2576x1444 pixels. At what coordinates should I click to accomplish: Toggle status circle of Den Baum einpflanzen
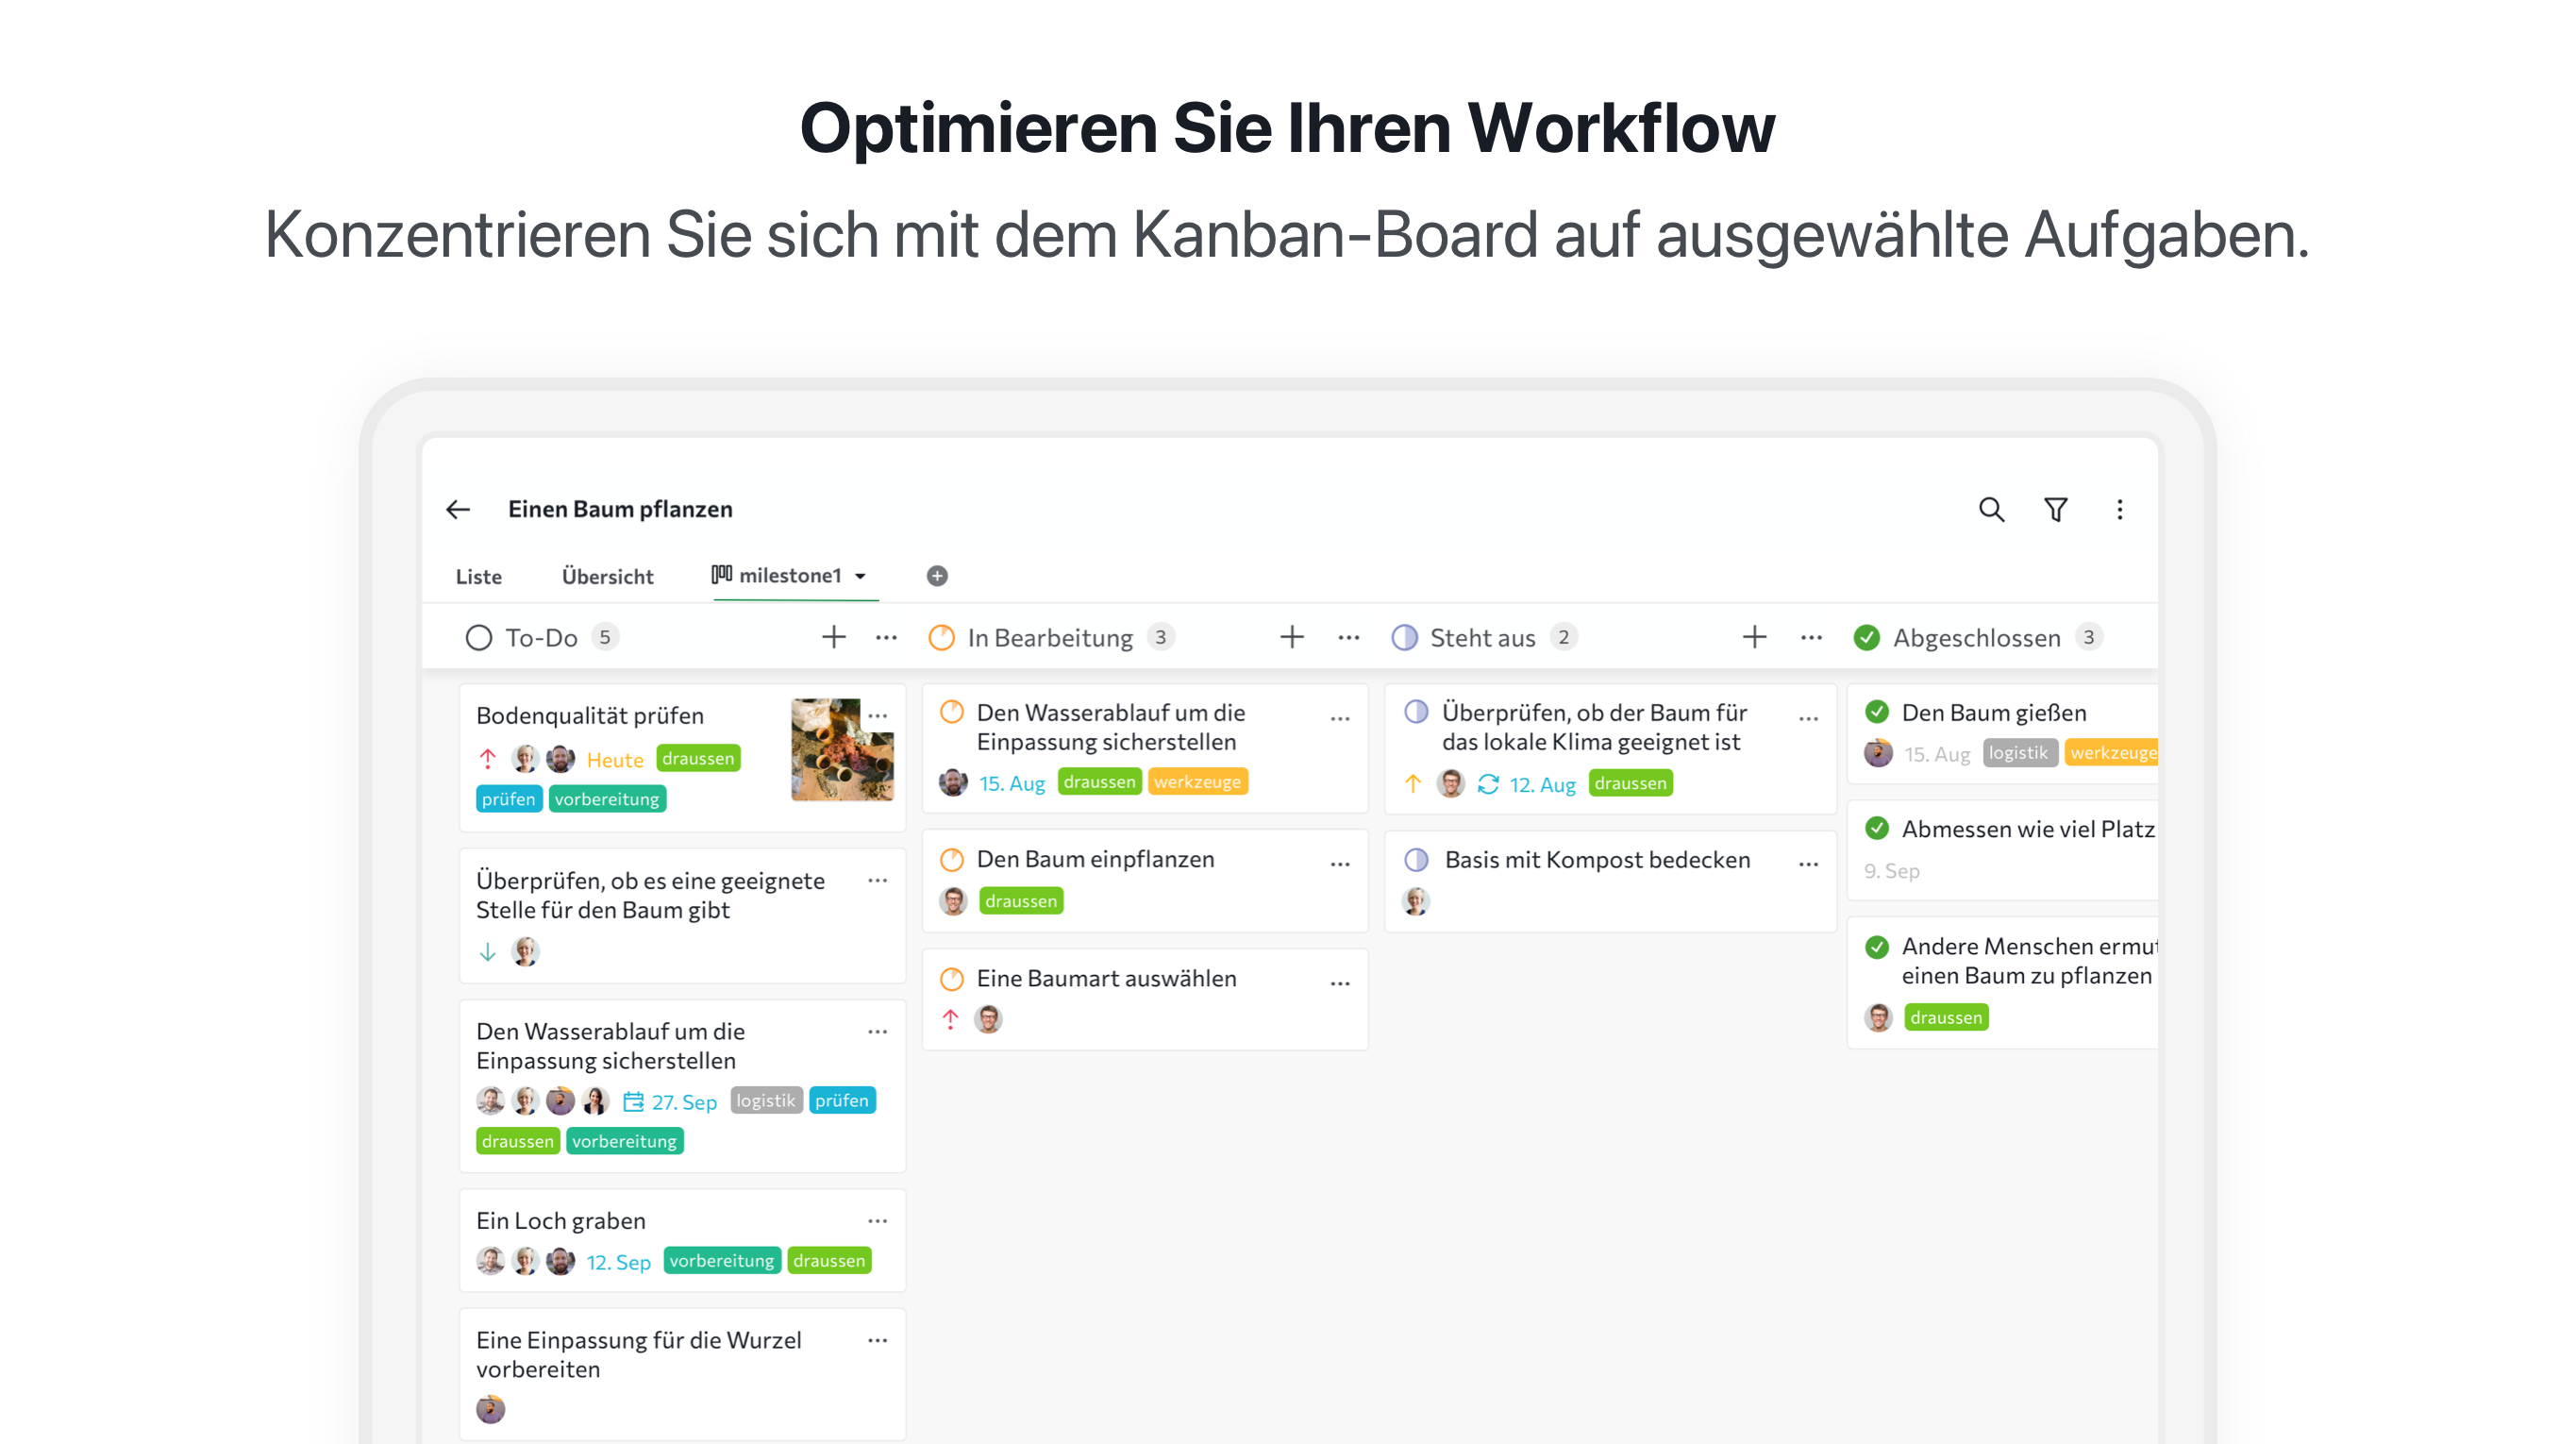(952, 860)
